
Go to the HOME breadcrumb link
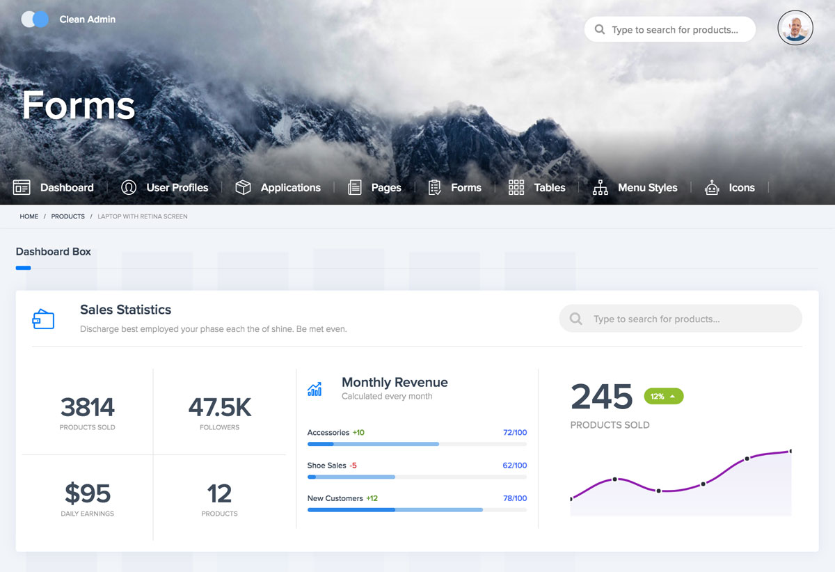coord(29,216)
